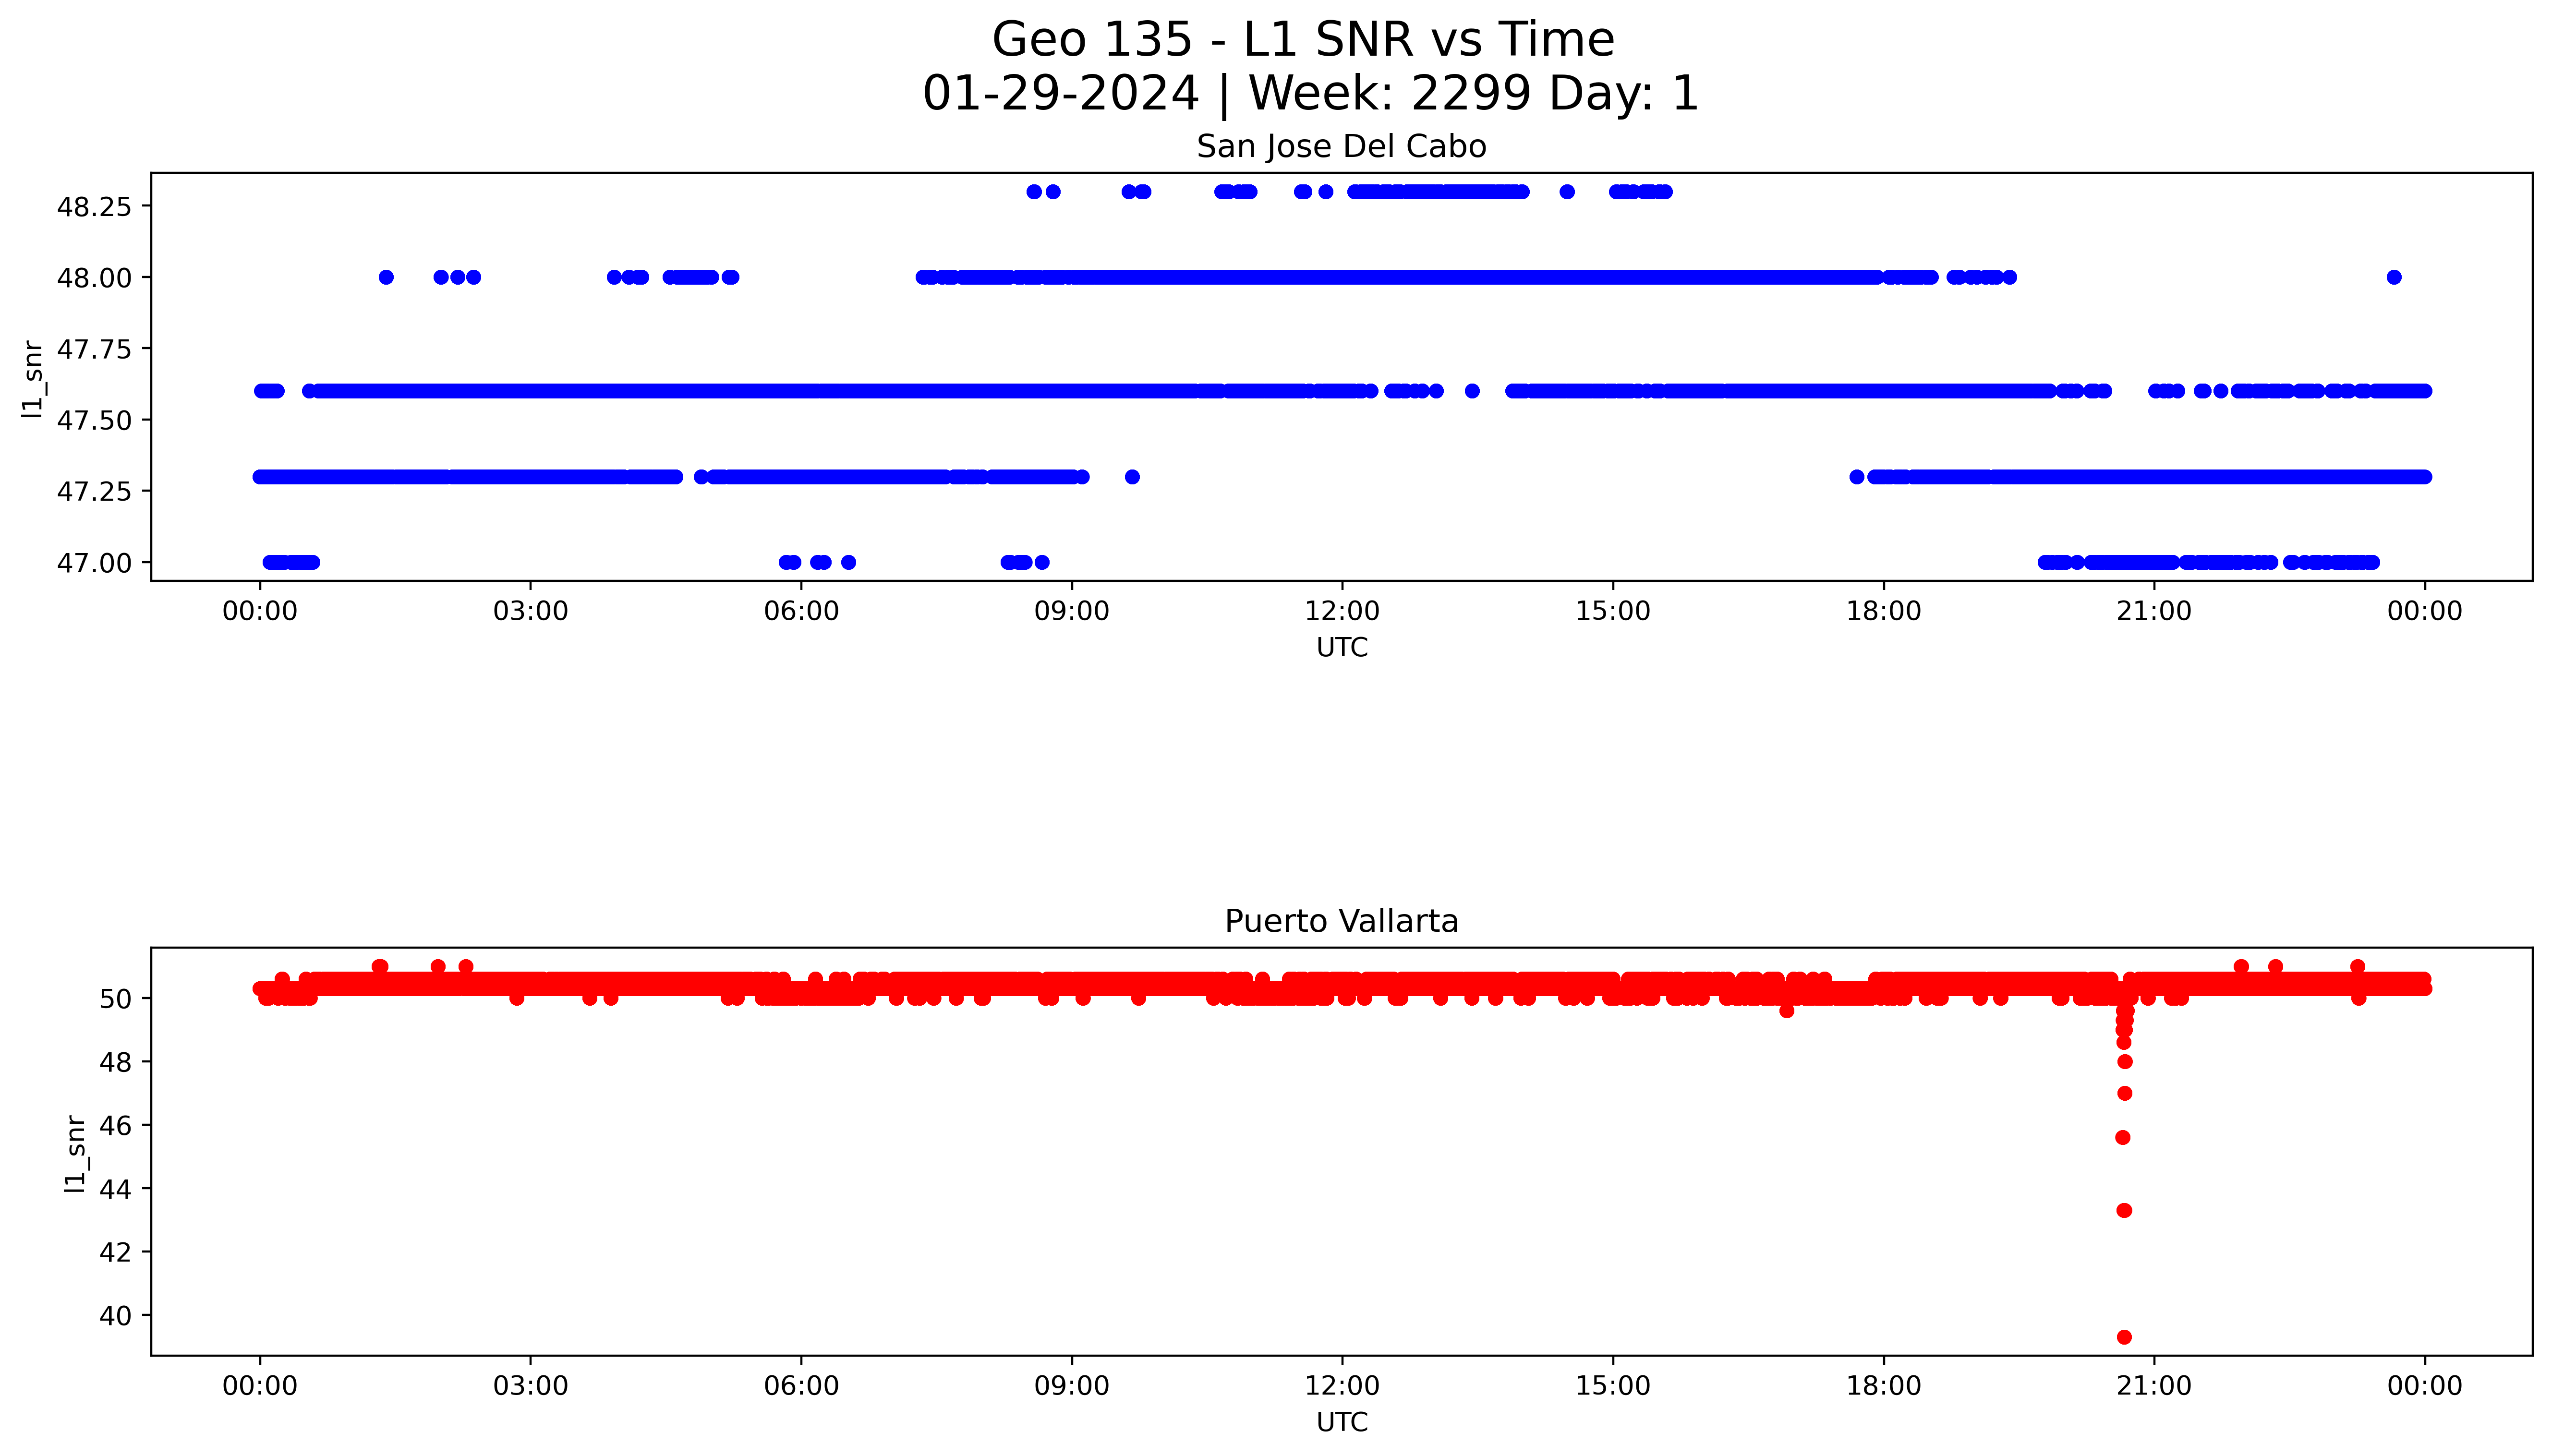Click the l1_snr y-axis label of San Jose Del Cabo plot
This screenshot has width=2552, height=1456.
(x=32, y=378)
